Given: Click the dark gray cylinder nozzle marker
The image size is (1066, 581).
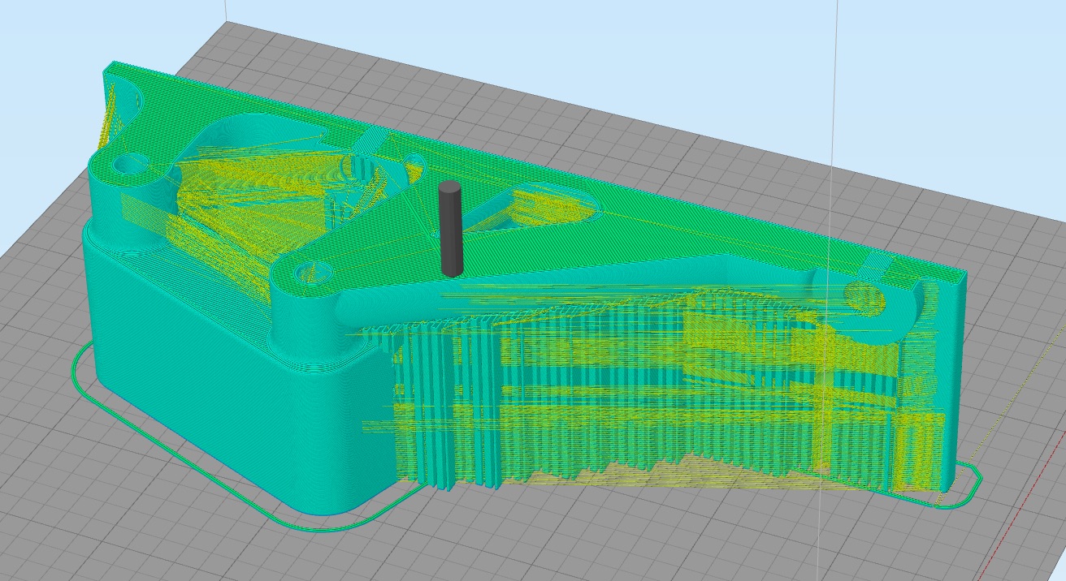Looking at the screenshot, I should [449, 230].
